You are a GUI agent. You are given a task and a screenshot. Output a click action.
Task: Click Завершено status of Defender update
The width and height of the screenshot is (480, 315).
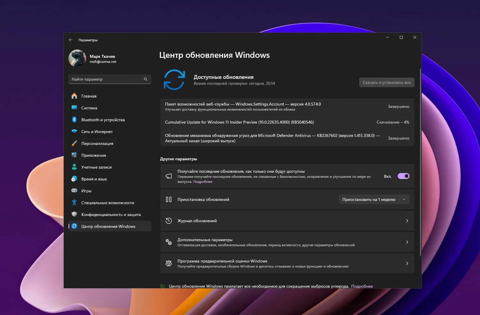[398, 138]
